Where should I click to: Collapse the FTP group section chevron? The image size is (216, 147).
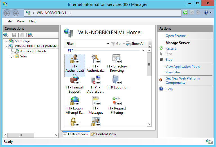143,51
